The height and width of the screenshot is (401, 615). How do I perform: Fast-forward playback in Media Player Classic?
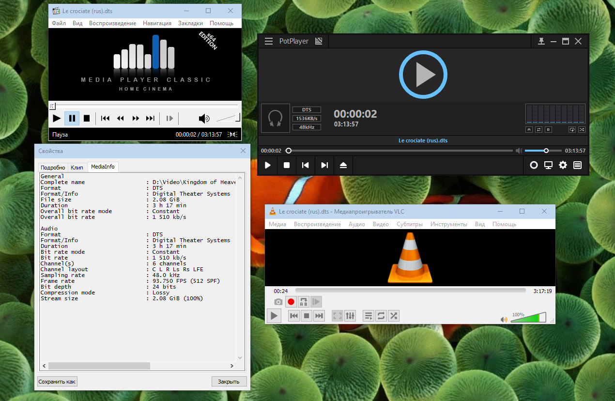pos(136,118)
